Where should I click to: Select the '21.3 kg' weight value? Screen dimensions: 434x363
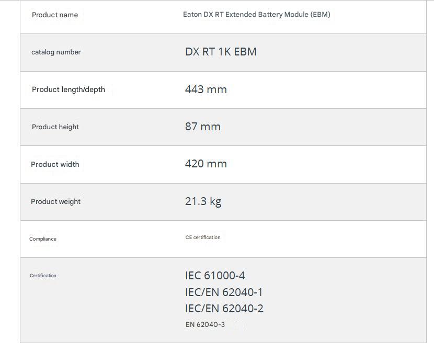(x=203, y=201)
